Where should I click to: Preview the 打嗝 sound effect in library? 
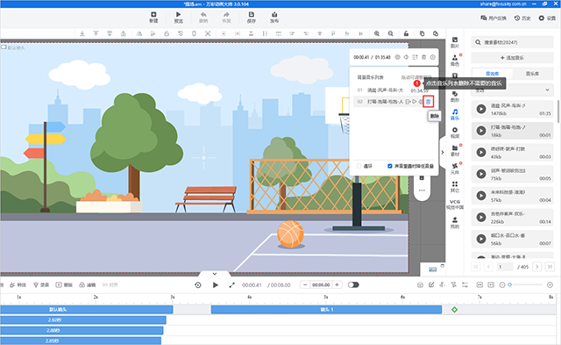coord(481,131)
